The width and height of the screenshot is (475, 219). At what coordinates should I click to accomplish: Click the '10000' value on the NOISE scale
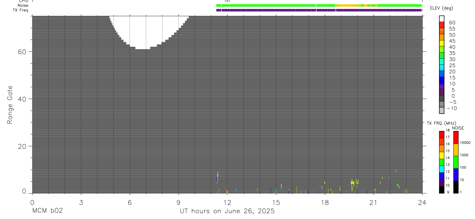coord(466,143)
